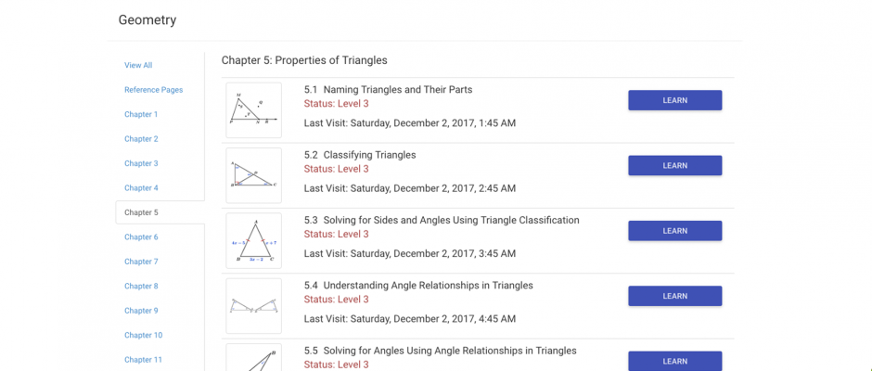Open the 5.1 Naming Triangles thumbnail
This screenshot has height=371, width=872.
(x=253, y=110)
